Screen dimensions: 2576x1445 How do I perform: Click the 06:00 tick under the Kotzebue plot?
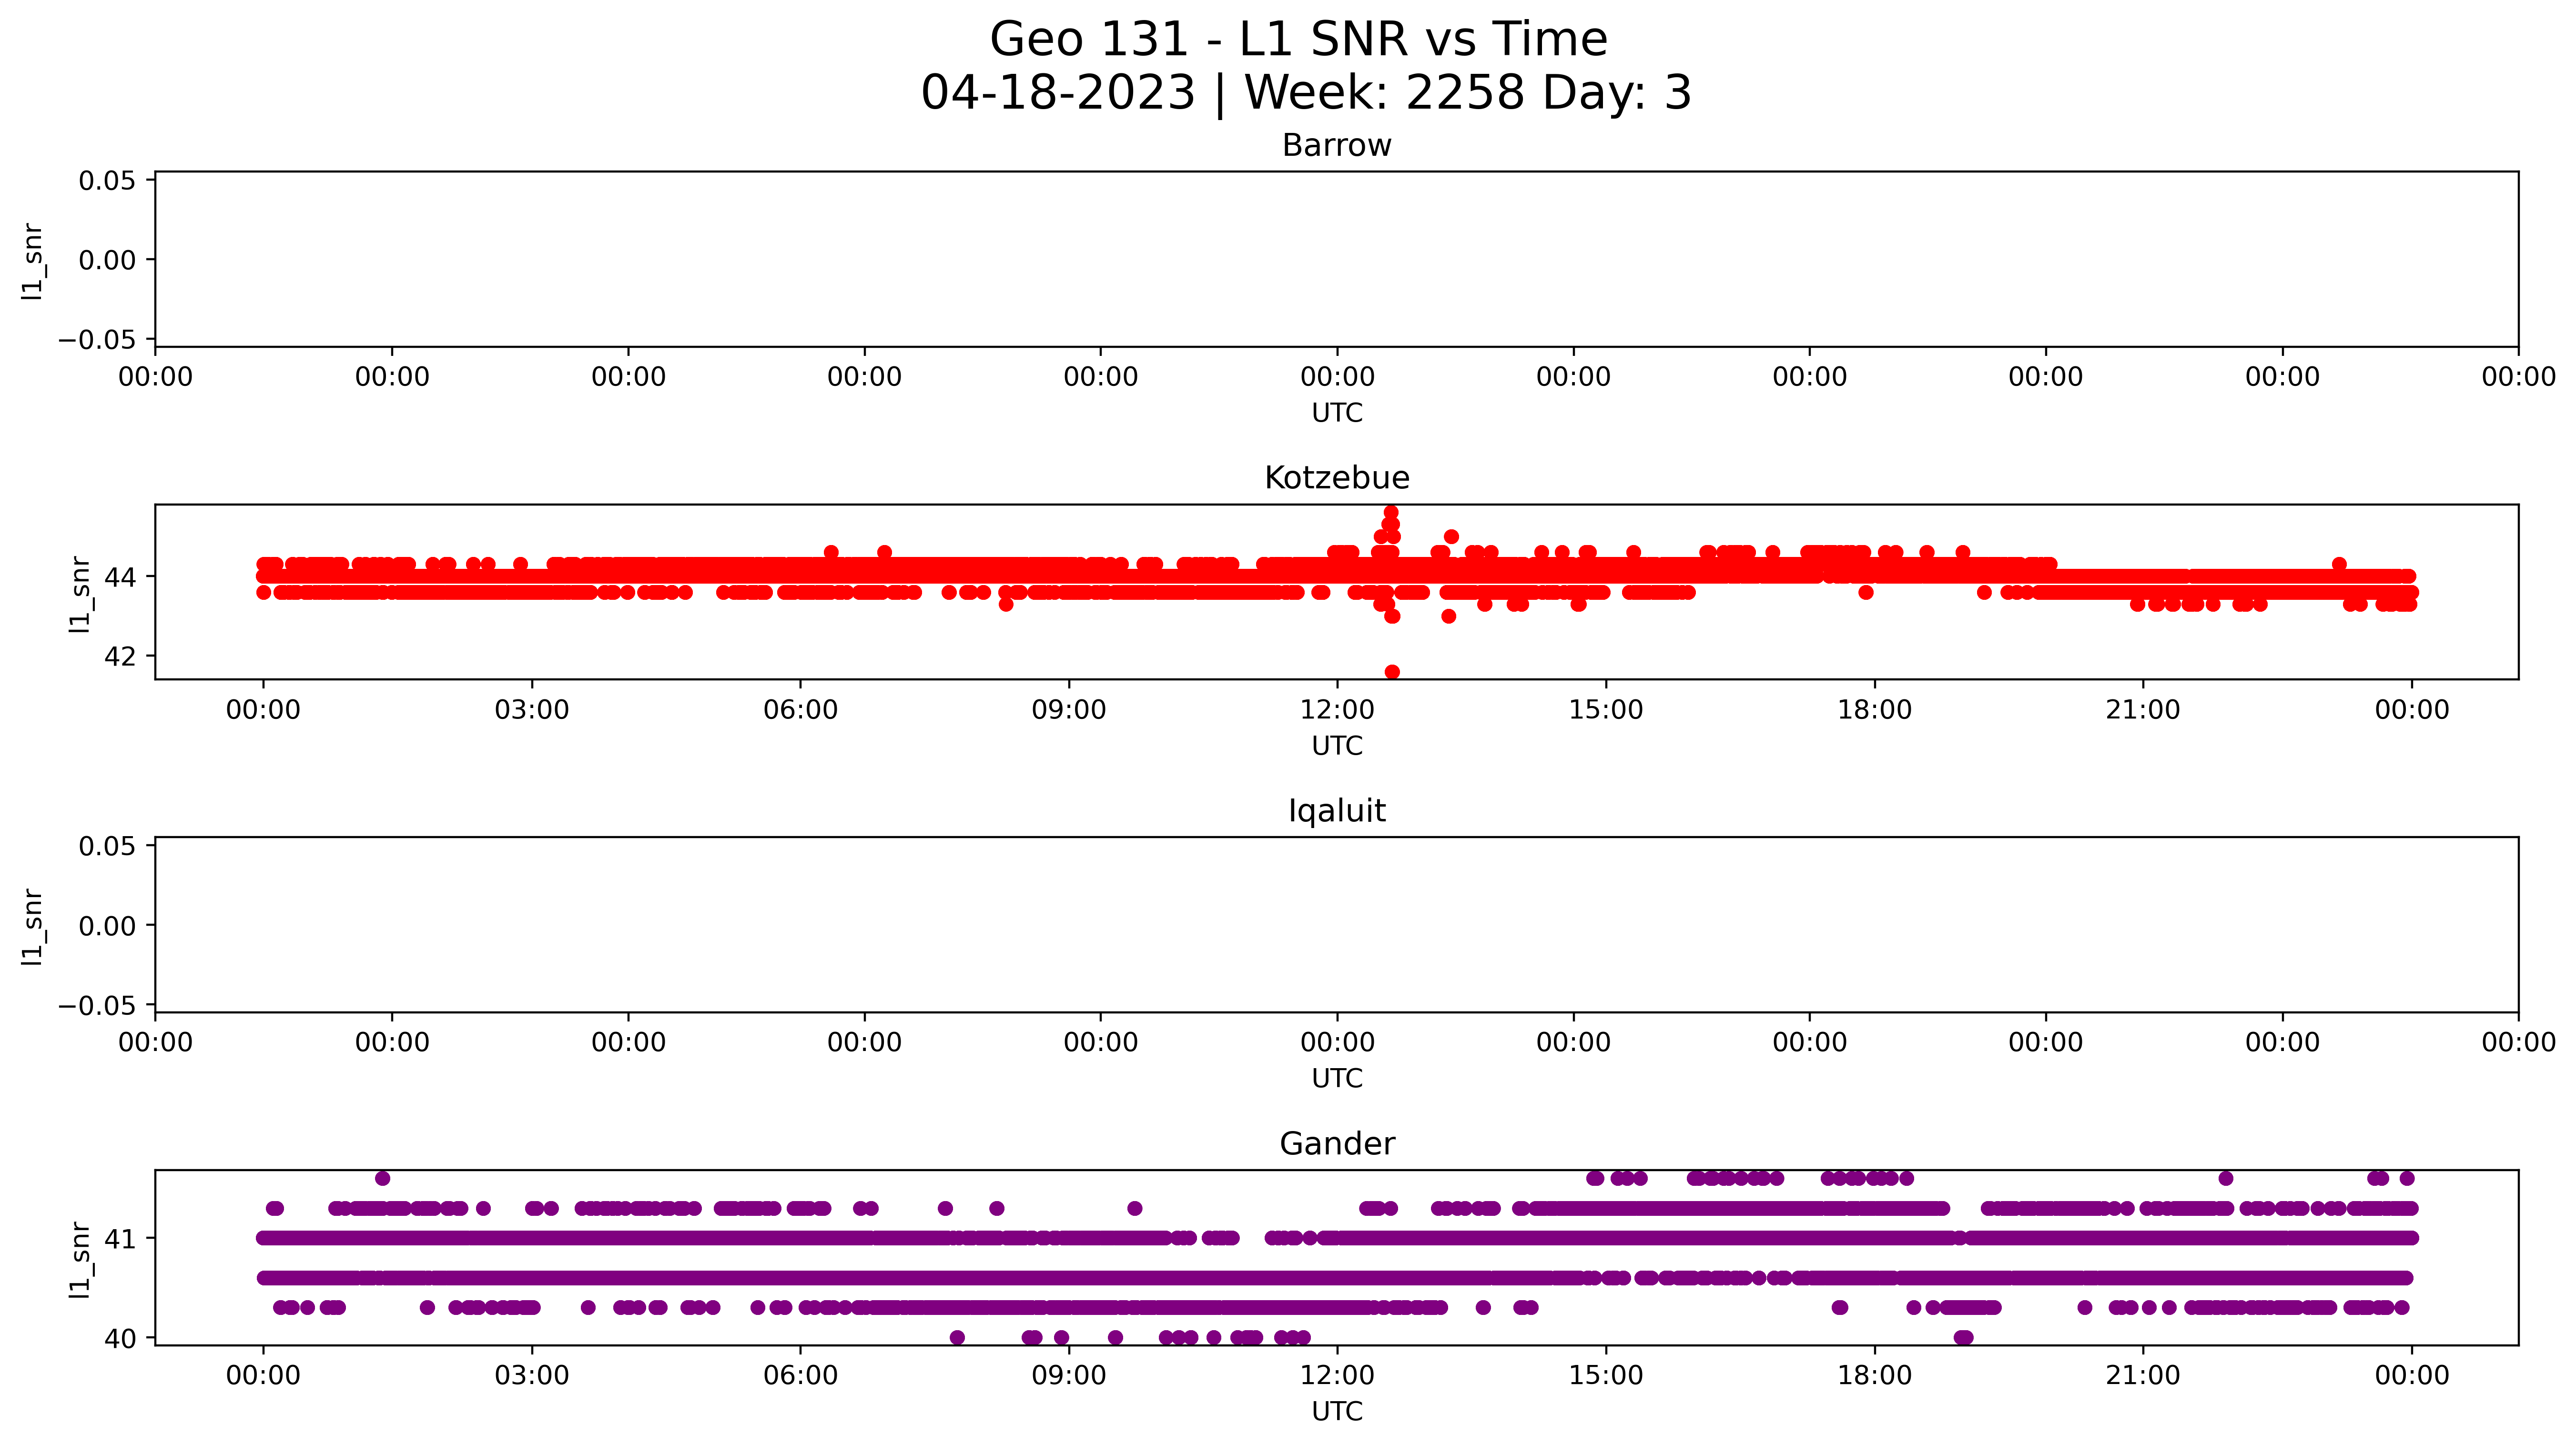click(x=800, y=710)
